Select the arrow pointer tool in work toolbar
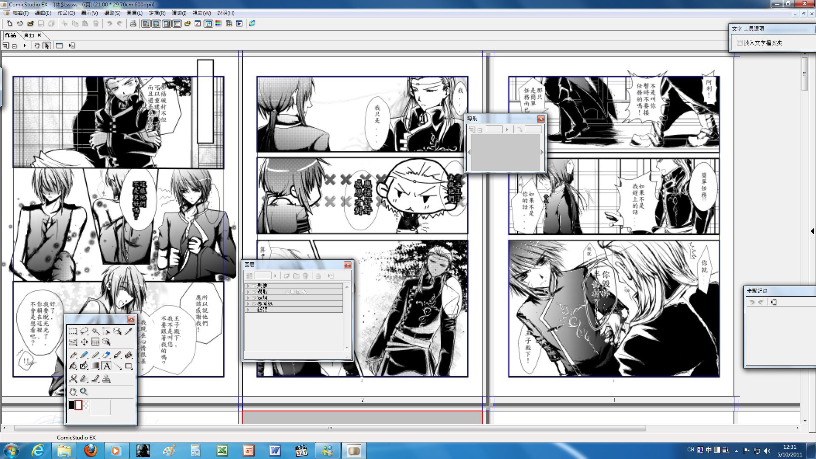Screen dimensions: 816x459 click(46, 45)
